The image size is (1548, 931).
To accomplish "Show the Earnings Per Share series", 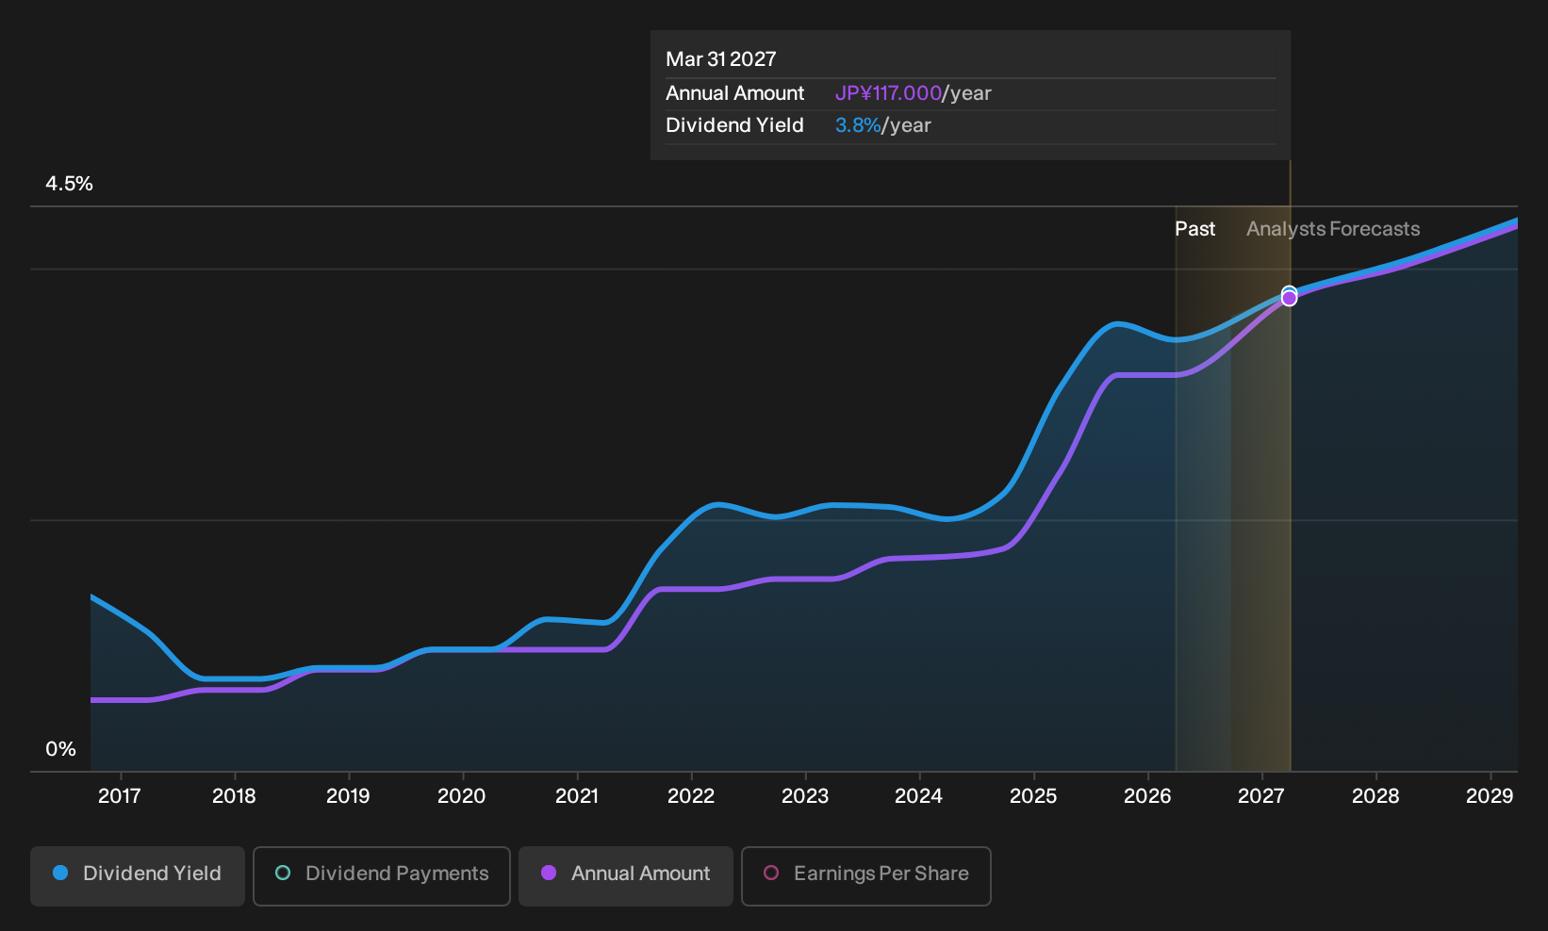I will [866, 876].
